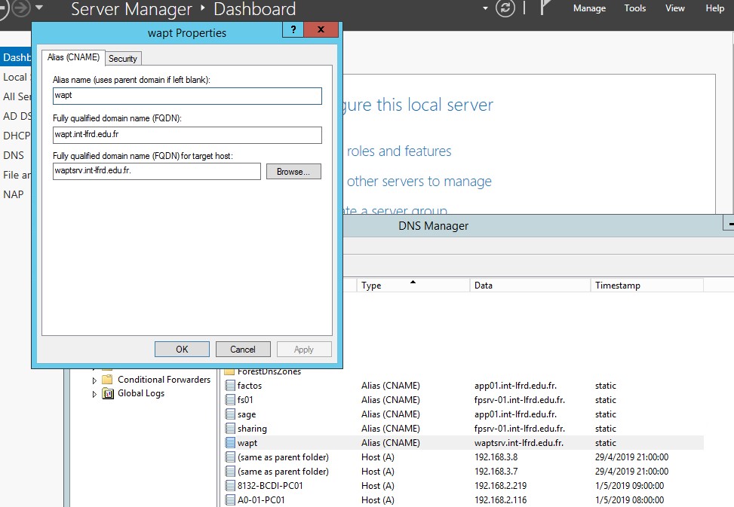The height and width of the screenshot is (507, 734).
Task: Click the dialog's question mark help button
Action: (x=293, y=29)
